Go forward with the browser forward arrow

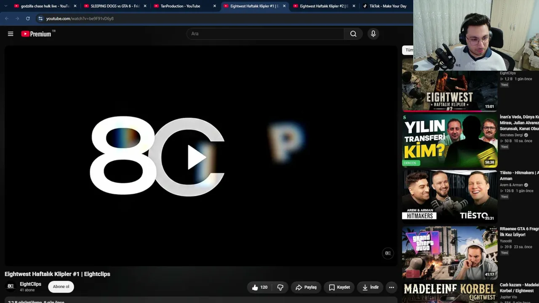point(17,19)
